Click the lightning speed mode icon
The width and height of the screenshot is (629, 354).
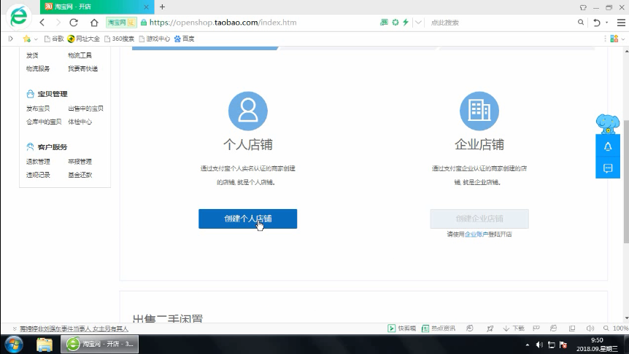coord(406,23)
